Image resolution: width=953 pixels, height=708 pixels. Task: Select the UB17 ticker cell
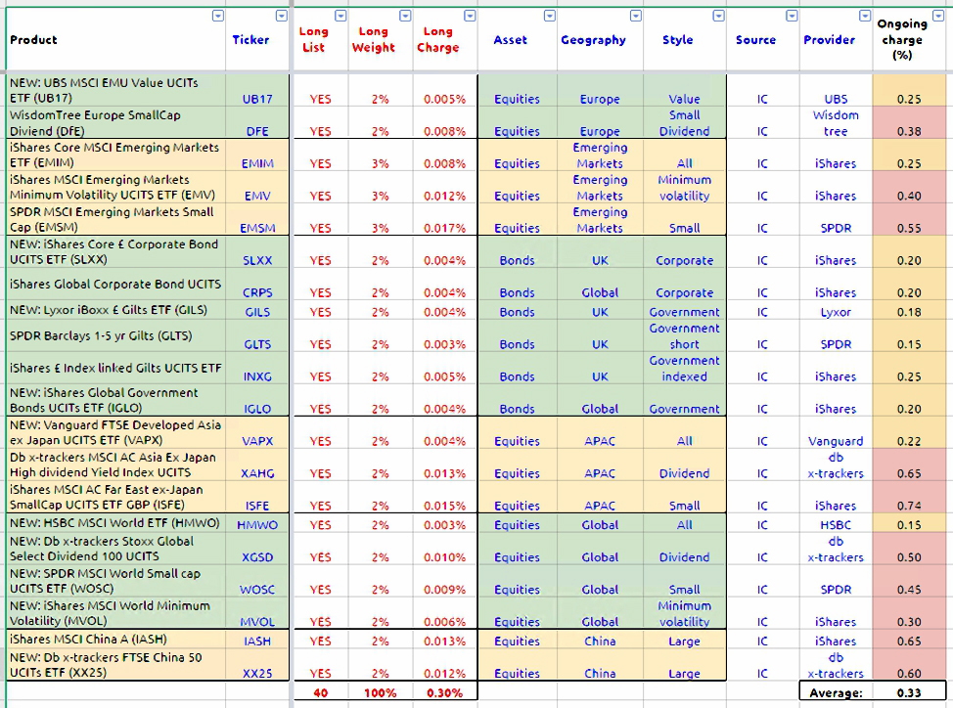pyautogui.click(x=257, y=91)
